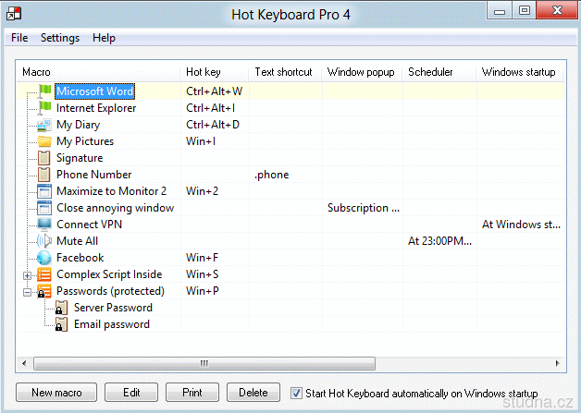Sort by the Hot key column header
The image size is (581, 413).
[215, 72]
